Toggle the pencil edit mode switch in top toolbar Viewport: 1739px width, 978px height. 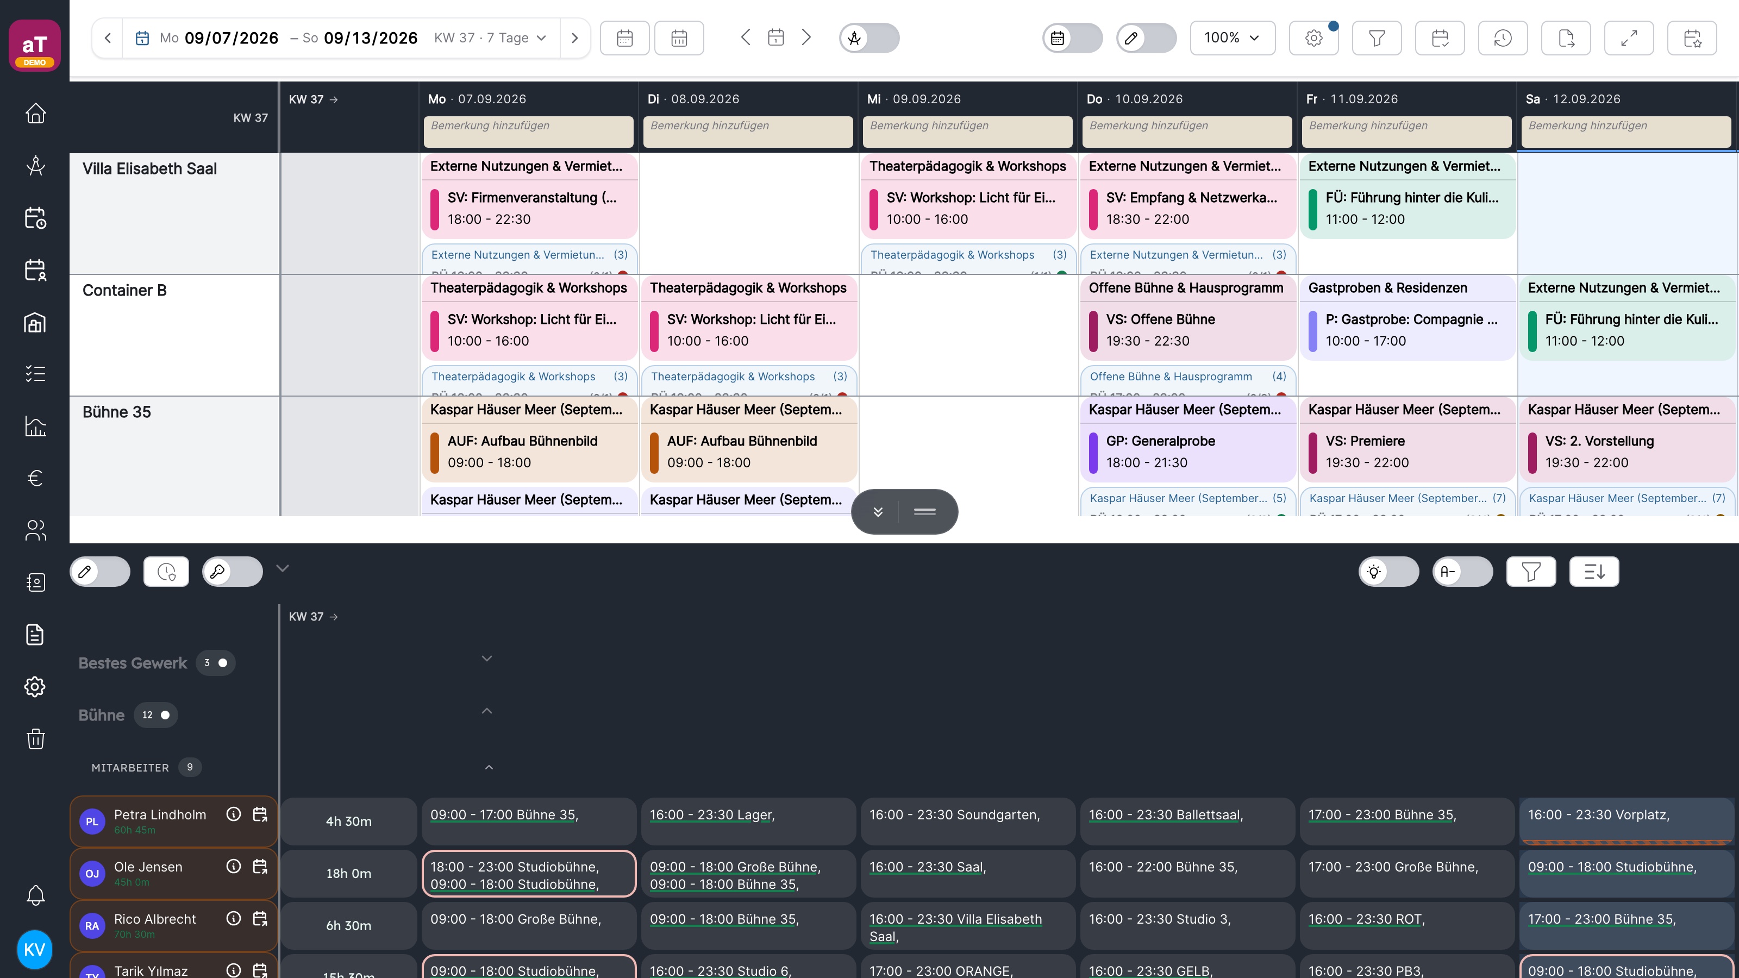(x=1146, y=38)
